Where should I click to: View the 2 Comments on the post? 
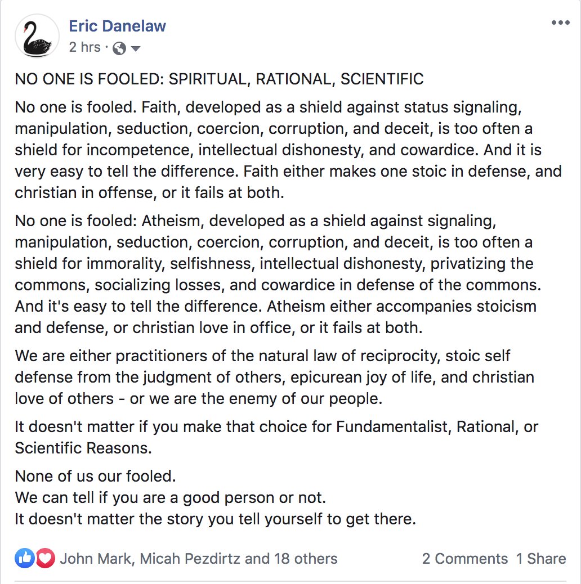tap(465, 558)
